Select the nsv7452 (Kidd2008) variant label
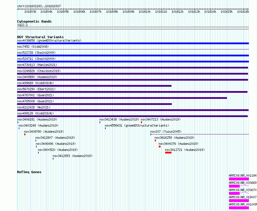This screenshot has width=257, height=211. click(33, 47)
